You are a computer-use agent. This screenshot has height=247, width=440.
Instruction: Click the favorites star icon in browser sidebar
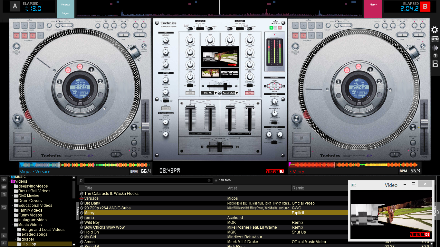pyautogui.click(x=4, y=179)
